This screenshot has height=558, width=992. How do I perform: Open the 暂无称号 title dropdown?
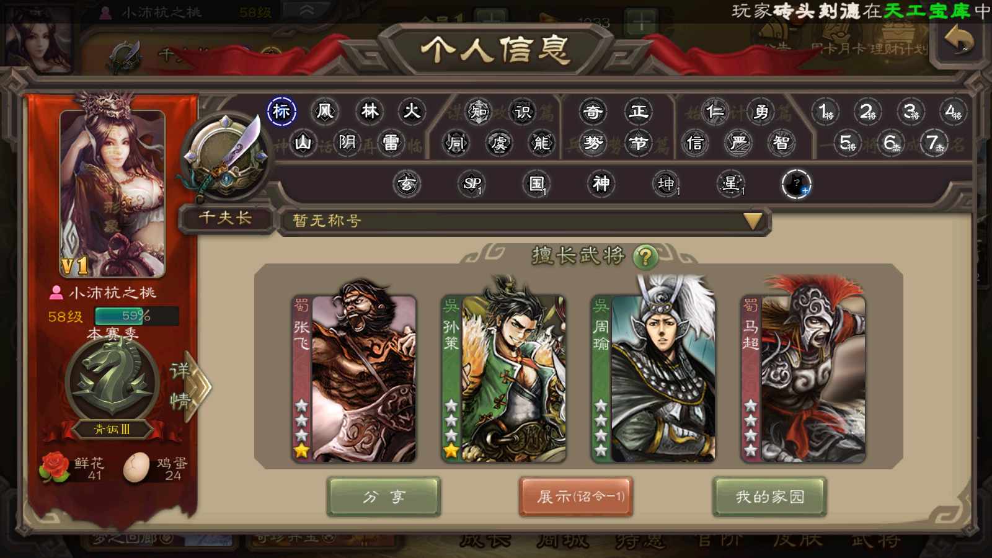(x=524, y=221)
